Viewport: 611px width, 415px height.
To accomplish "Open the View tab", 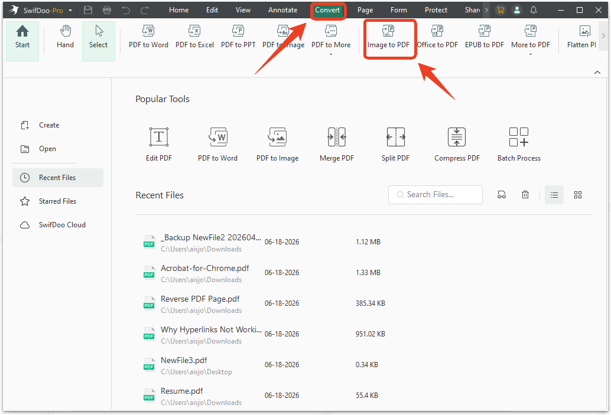I will click(x=243, y=10).
